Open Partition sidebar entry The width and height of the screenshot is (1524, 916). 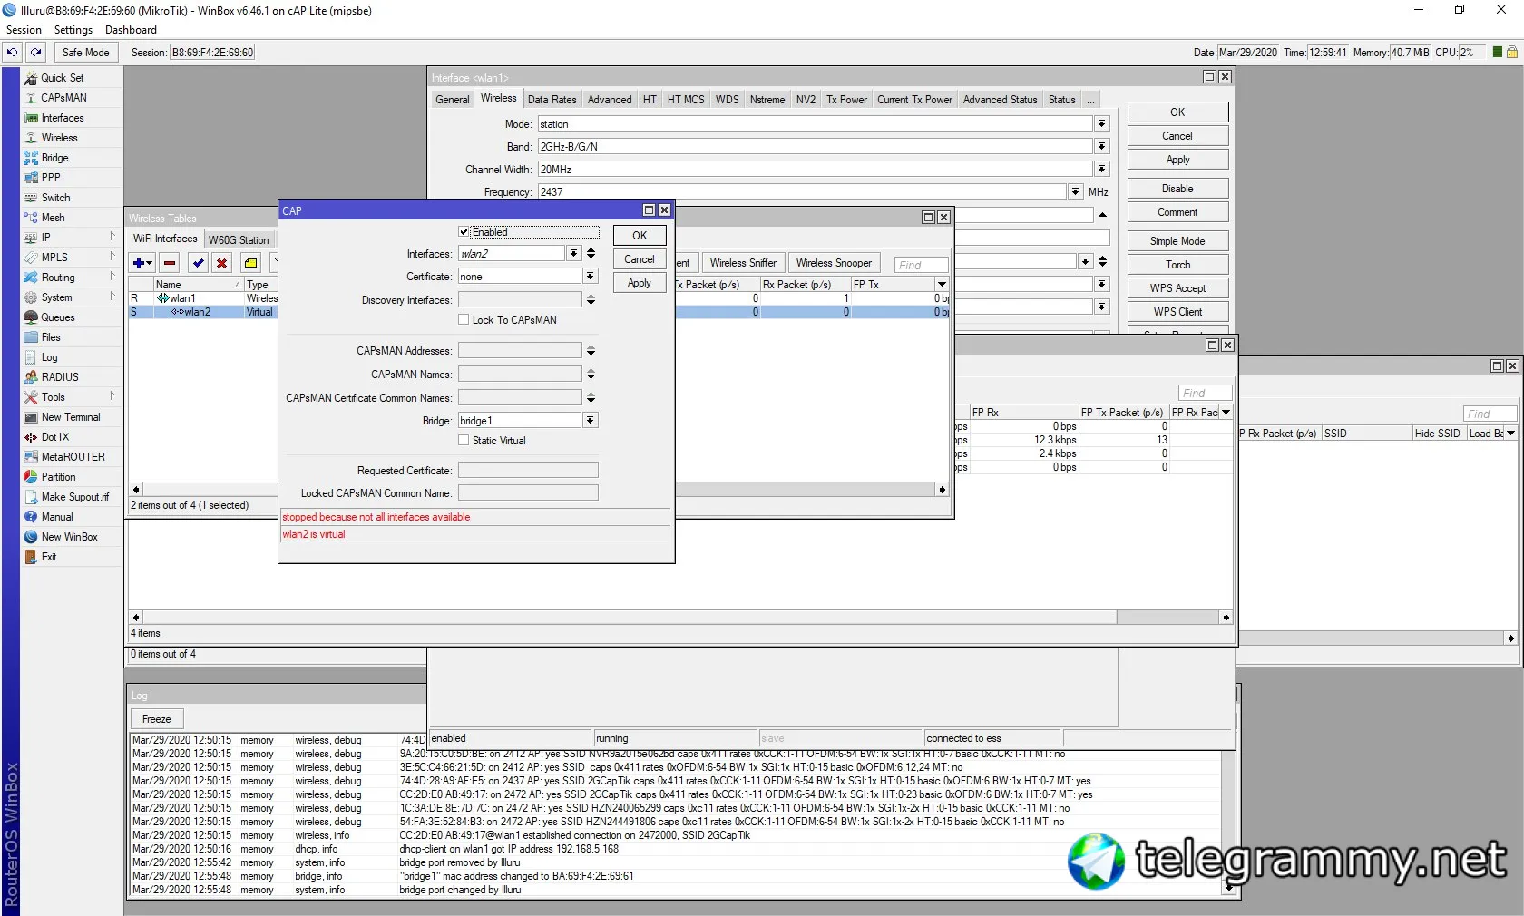pyautogui.click(x=58, y=477)
